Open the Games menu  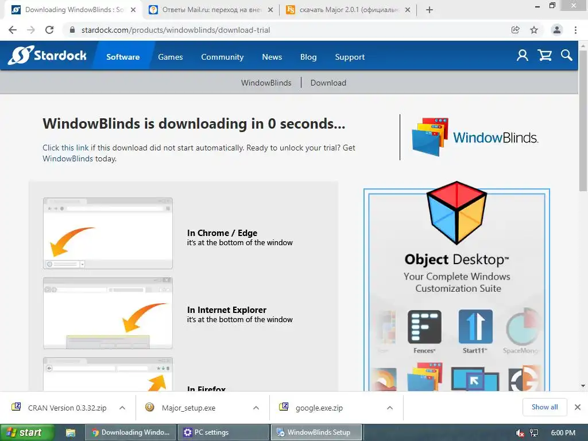(x=170, y=57)
